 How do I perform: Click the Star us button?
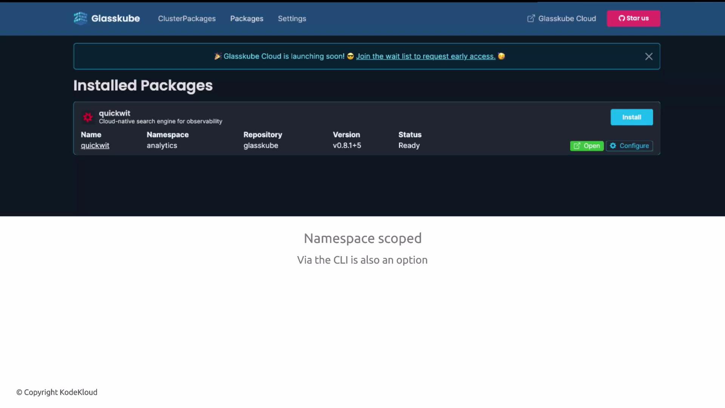(634, 18)
